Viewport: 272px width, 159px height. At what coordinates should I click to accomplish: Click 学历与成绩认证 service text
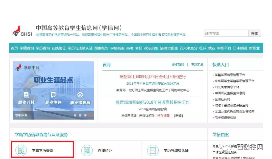pos(176,151)
